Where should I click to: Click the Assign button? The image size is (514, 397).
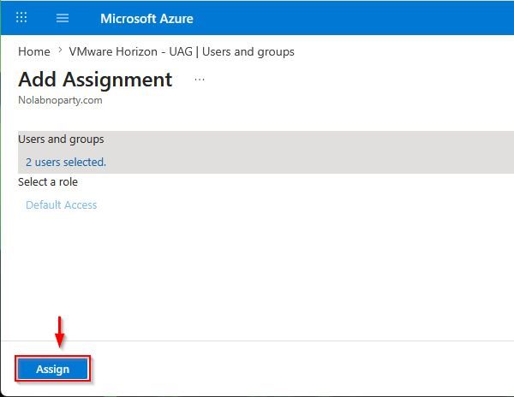click(52, 369)
